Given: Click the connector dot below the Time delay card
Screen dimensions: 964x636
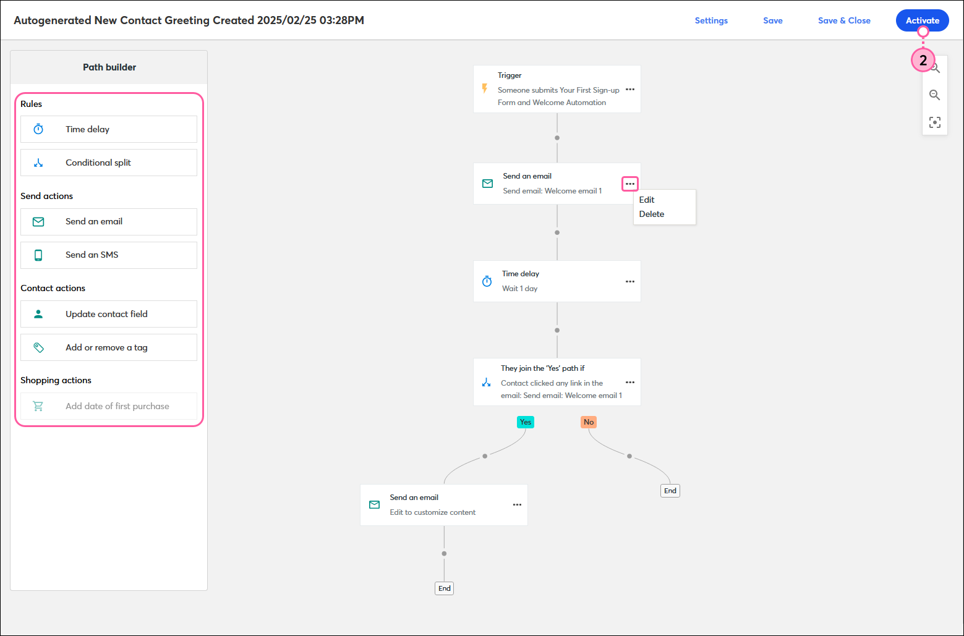Looking at the screenshot, I should point(557,330).
